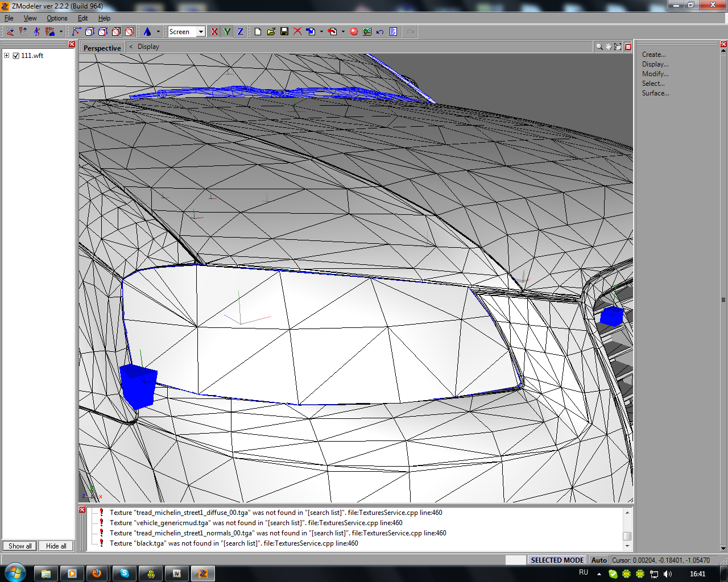Create a new file with blank page icon
This screenshot has height=582, width=728.
point(258,32)
